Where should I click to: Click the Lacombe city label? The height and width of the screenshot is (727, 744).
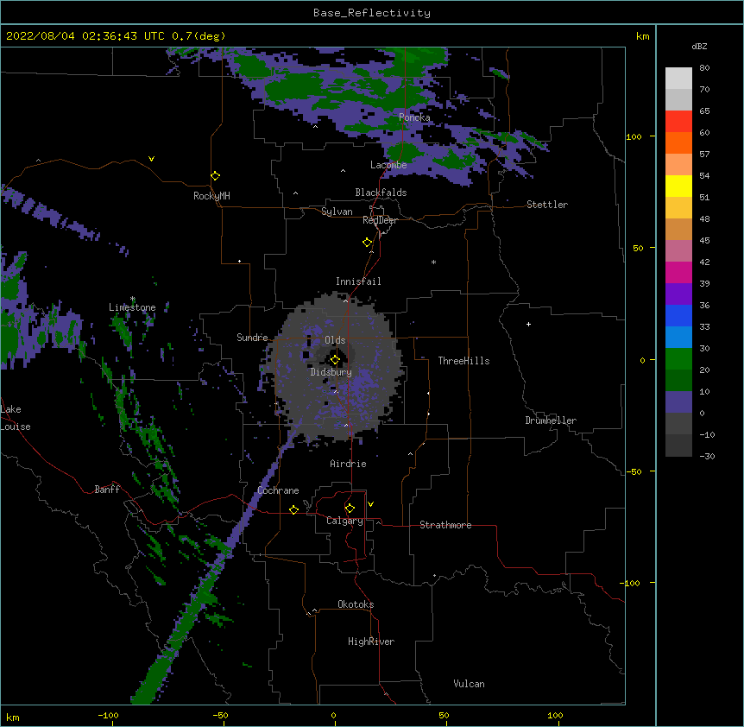click(388, 165)
